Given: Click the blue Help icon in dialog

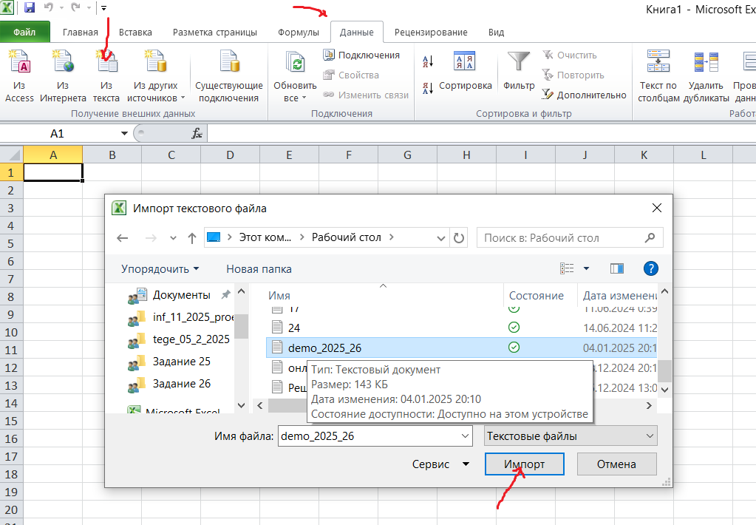Looking at the screenshot, I should click(x=651, y=268).
